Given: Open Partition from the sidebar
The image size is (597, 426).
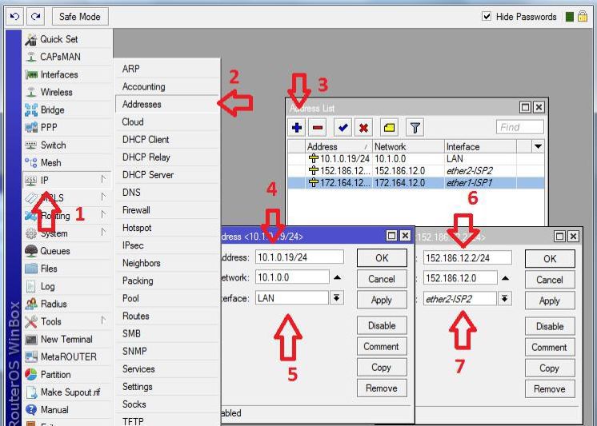Looking at the screenshot, I should pos(68,375).
